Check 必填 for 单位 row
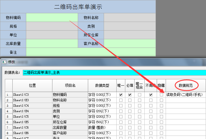The width and height of the screenshot is (206, 139). [x=130, y=117]
